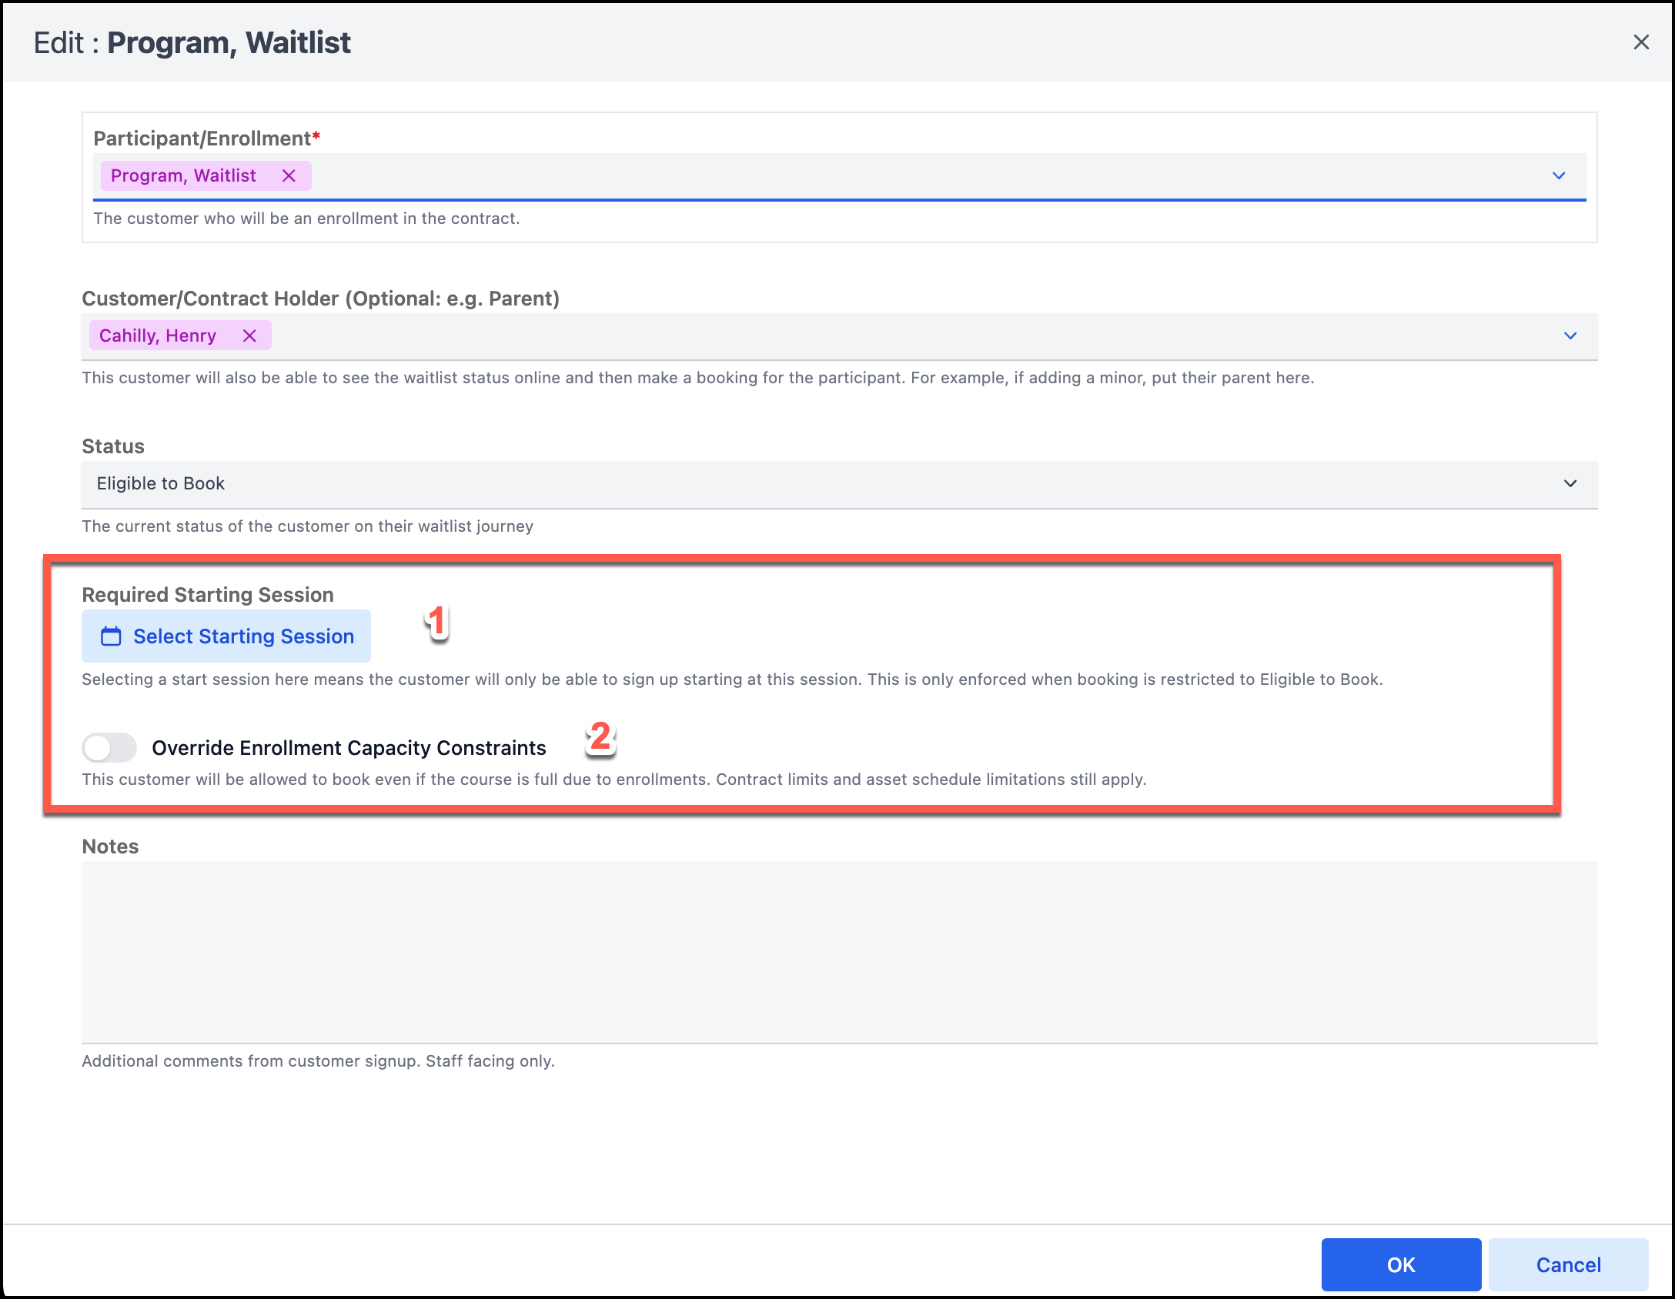Viewport: 1675px width, 1299px height.
Task: Click the calendar icon on Select Starting Session
Action: 111,636
